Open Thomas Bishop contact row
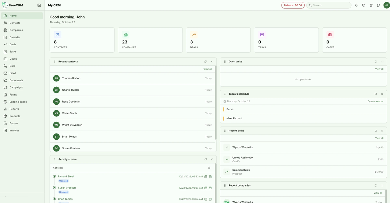This screenshot has width=390, height=203. (133, 78)
